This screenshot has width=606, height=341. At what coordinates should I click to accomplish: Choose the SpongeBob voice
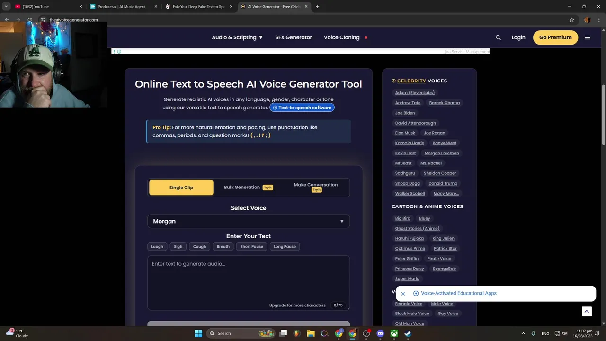(444, 269)
